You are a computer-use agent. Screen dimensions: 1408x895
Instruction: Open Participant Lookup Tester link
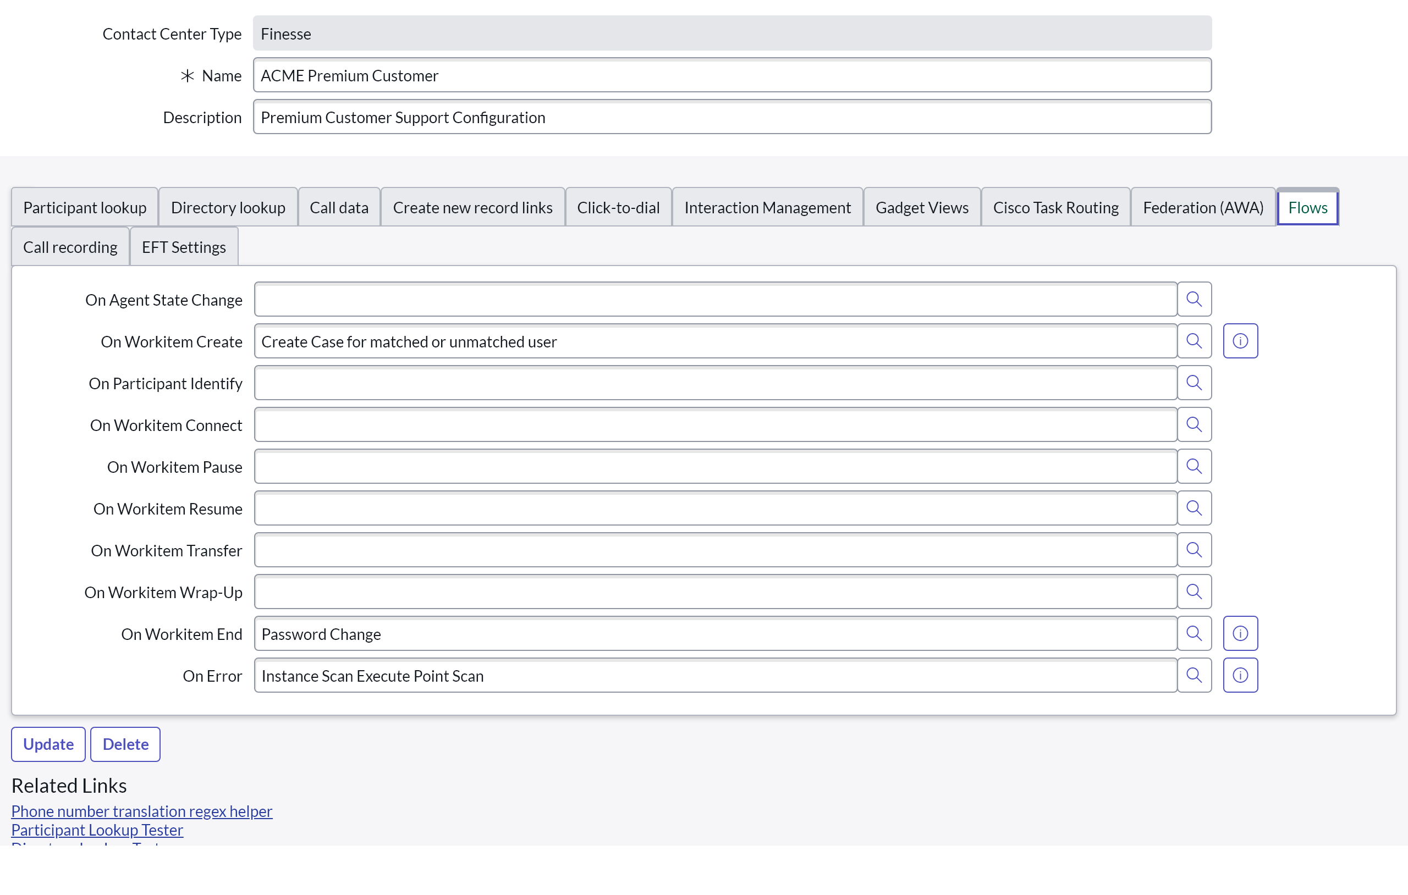point(97,830)
